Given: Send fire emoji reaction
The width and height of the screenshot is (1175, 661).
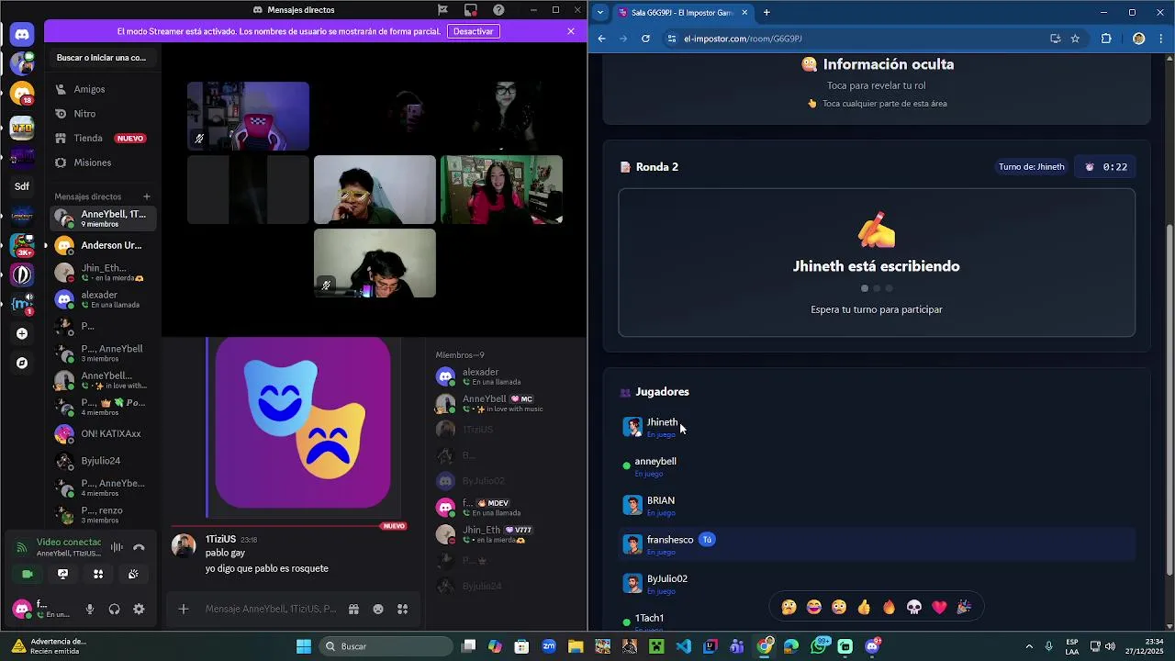Looking at the screenshot, I should (889, 607).
